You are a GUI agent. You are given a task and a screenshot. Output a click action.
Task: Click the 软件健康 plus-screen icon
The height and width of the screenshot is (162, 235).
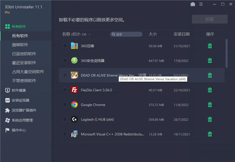pos(7,90)
